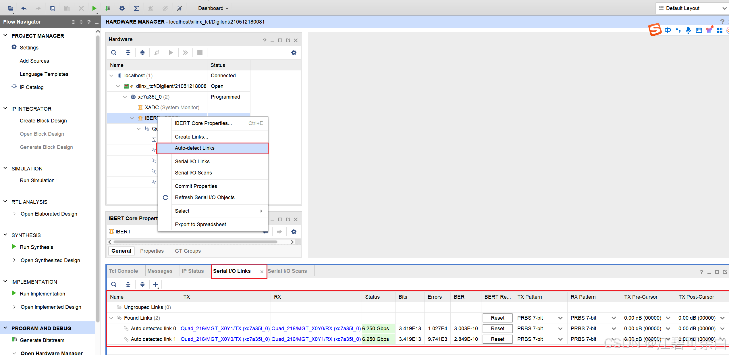Click the green Run play icon in top toolbar
The image size is (729, 355).
pyautogui.click(x=94, y=8)
